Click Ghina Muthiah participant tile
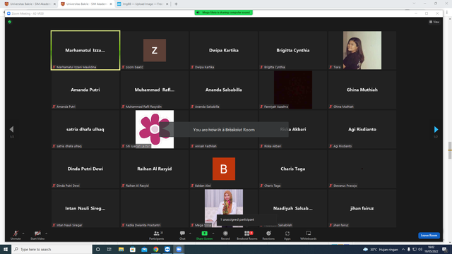 tap(362, 90)
